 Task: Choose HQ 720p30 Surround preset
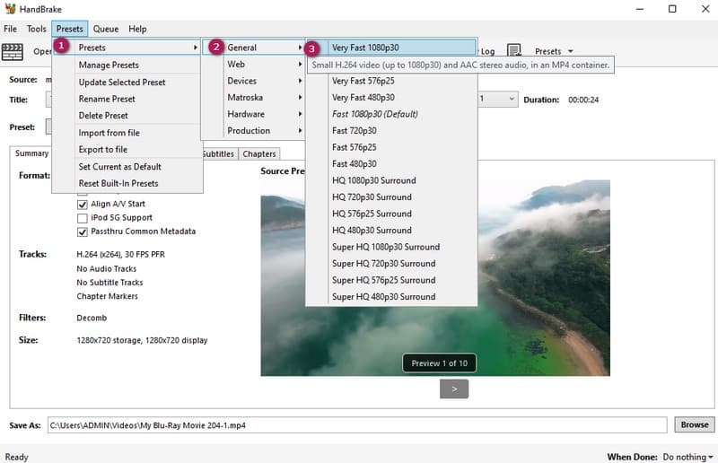pyautogui.click(x=391, y=197)
